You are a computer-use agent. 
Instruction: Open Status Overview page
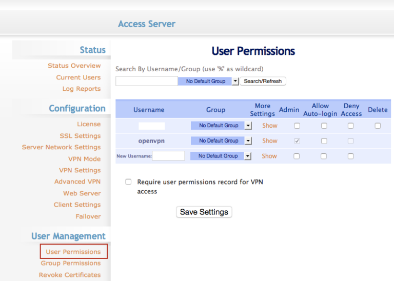click(x=74, y=66)
